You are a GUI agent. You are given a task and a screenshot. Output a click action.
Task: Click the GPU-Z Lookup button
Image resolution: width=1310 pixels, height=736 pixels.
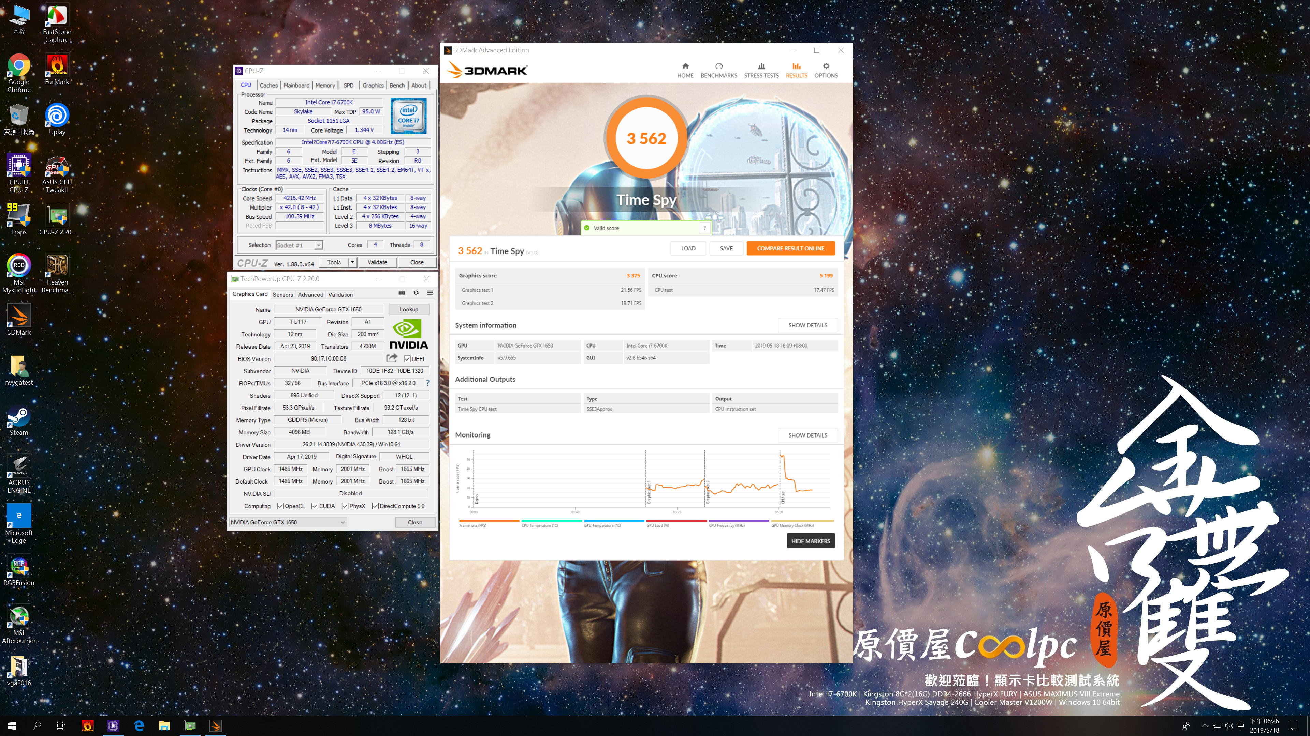point(409,309)
